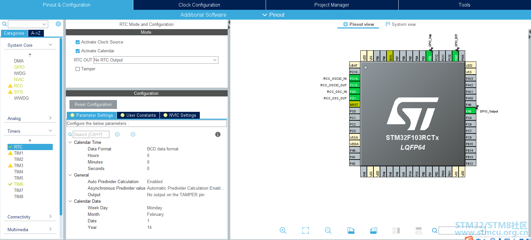Toggle Activate Calendar checkbox
This screenshot has height=240, width=531.
coord(78,51)
